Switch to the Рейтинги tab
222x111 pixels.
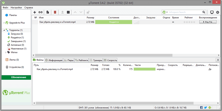pyautogui.click(x=81, y=60)
